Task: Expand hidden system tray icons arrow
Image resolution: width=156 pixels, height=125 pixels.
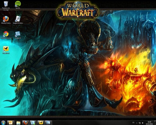Action: pos(137,123)
